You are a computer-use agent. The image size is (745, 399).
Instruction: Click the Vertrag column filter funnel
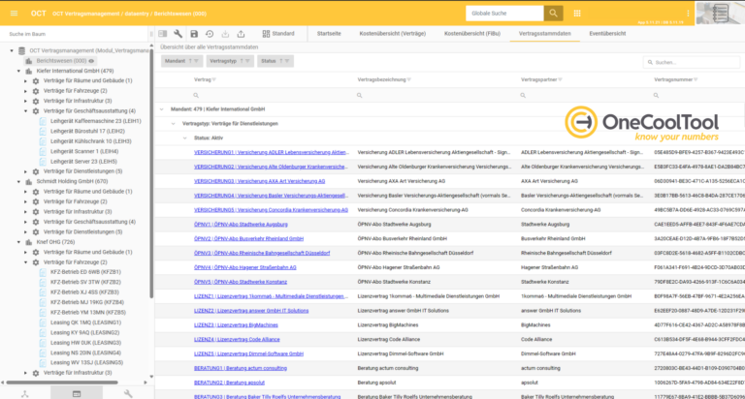[214, 79]
